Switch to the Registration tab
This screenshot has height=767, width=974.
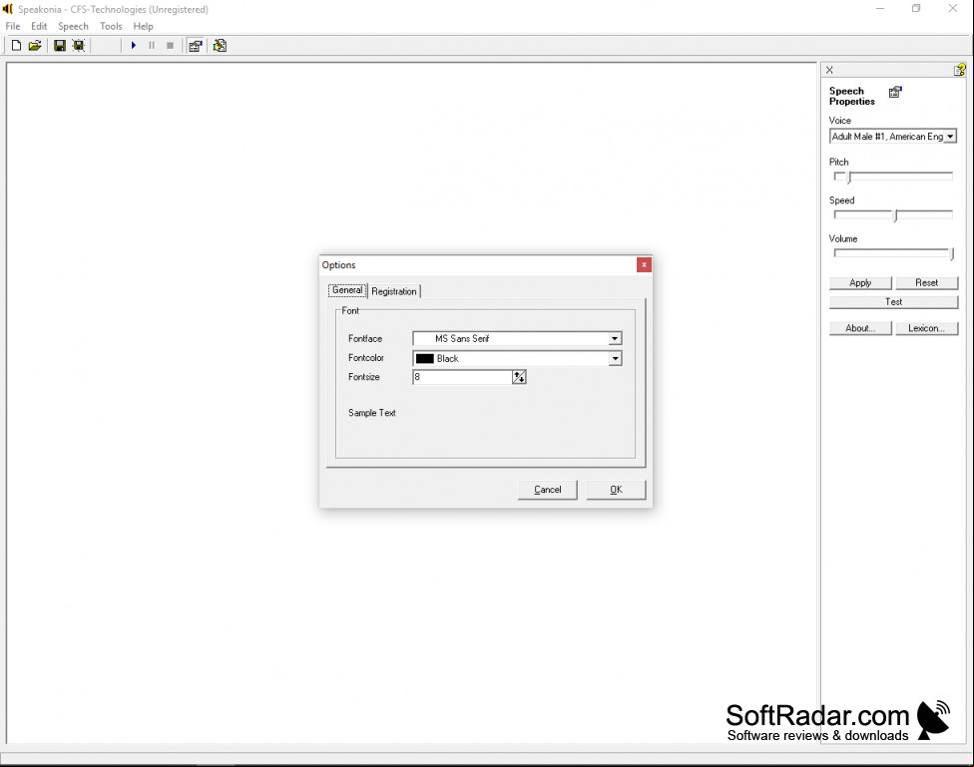(x=394, y=291)
